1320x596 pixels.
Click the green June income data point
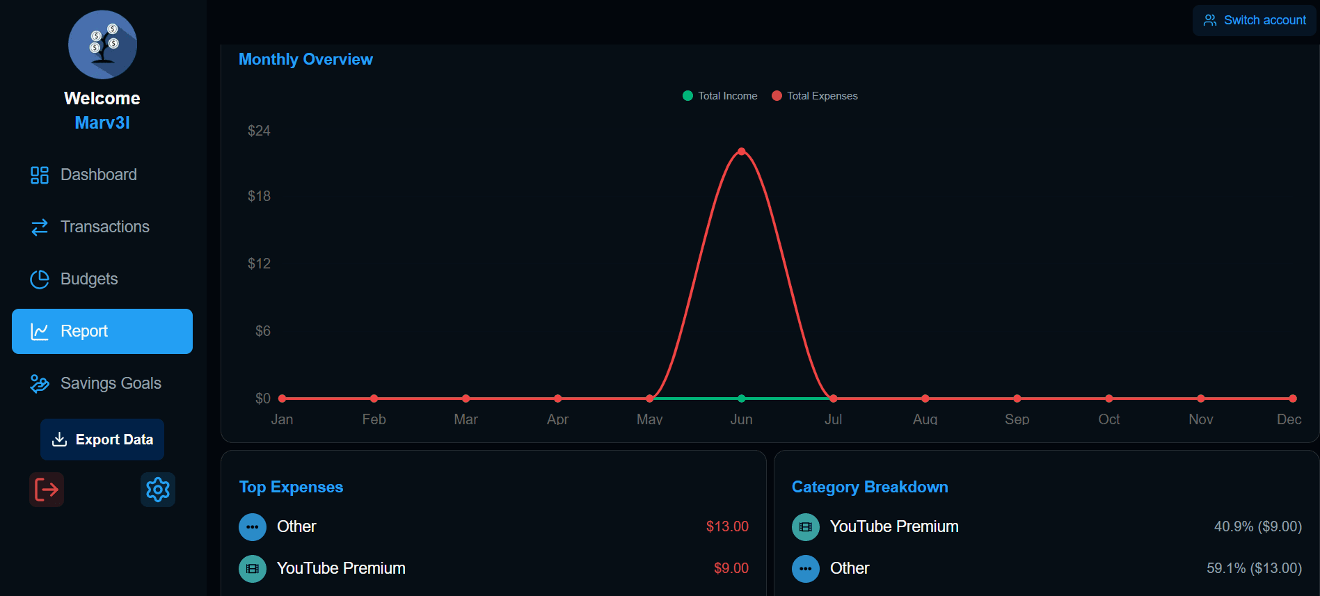click(x=742, y=398)
